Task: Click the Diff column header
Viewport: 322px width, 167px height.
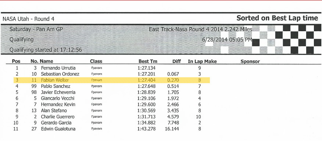Action: (176, 61)
